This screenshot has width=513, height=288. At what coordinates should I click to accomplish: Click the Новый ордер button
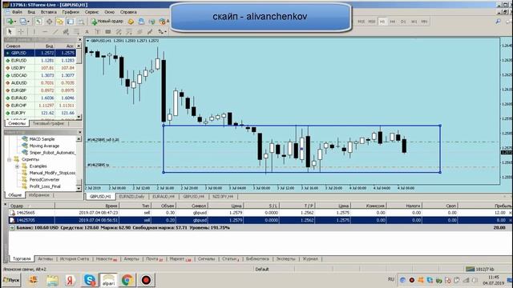click(107, 22)
